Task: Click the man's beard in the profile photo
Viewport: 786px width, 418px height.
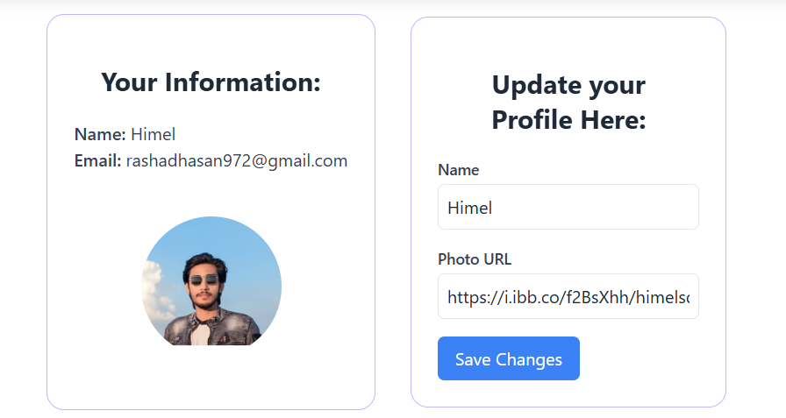Action: tap(205, 301)
